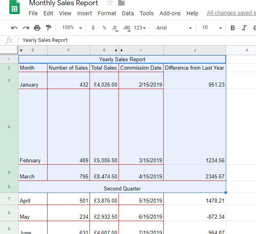
Task: Star the Monthly Sales Report document
Action: point(110,3)
